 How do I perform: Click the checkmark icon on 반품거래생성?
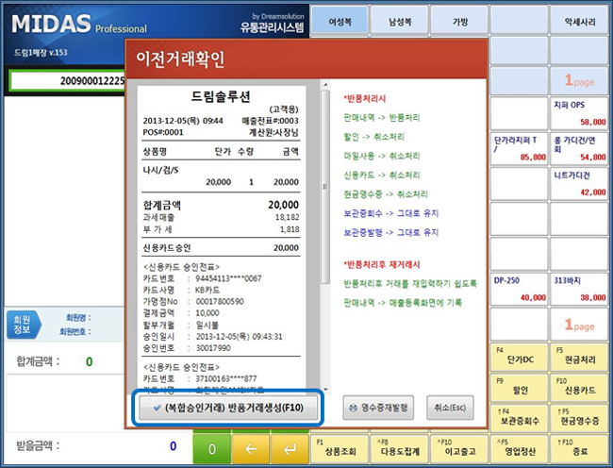(157, 408)
